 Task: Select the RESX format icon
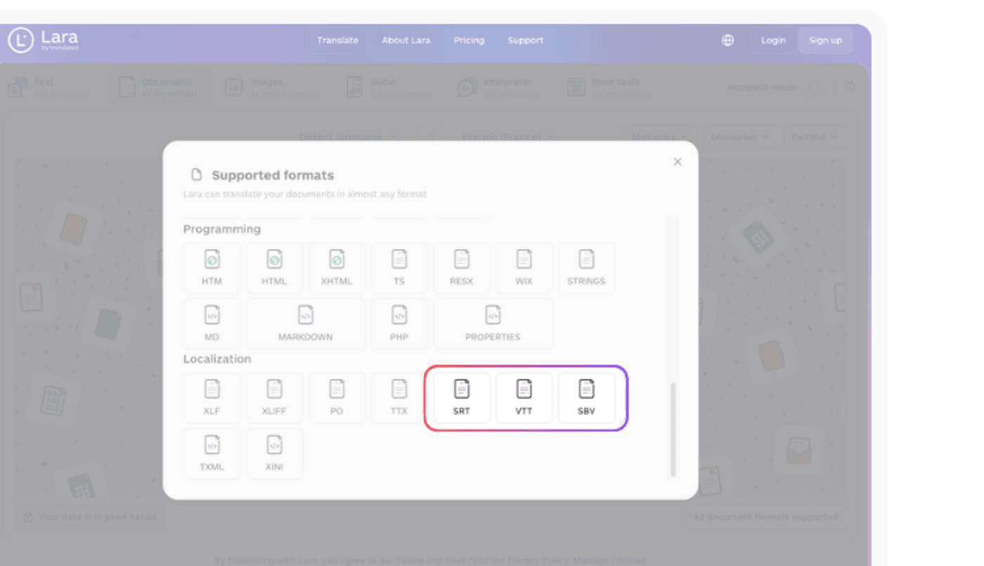(x=462, y=268)
